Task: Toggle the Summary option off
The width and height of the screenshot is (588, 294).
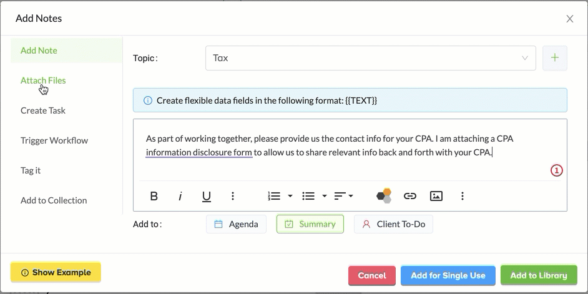Action: coord(310,224)
